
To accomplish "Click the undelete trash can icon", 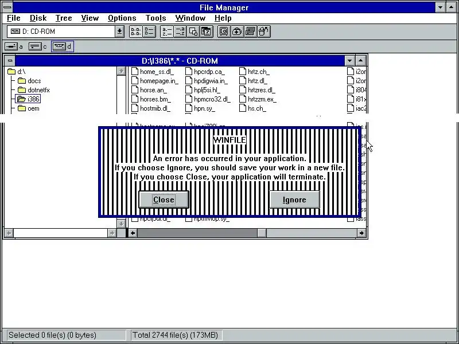I will tap(264, 32).
